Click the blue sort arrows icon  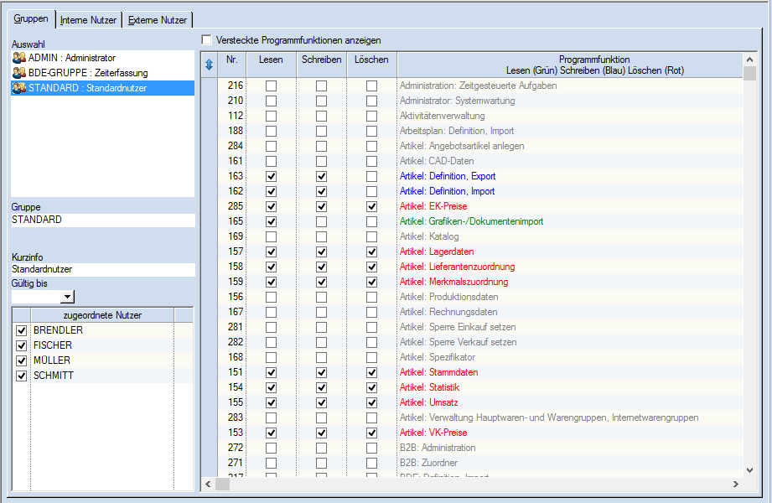point(209,65)
